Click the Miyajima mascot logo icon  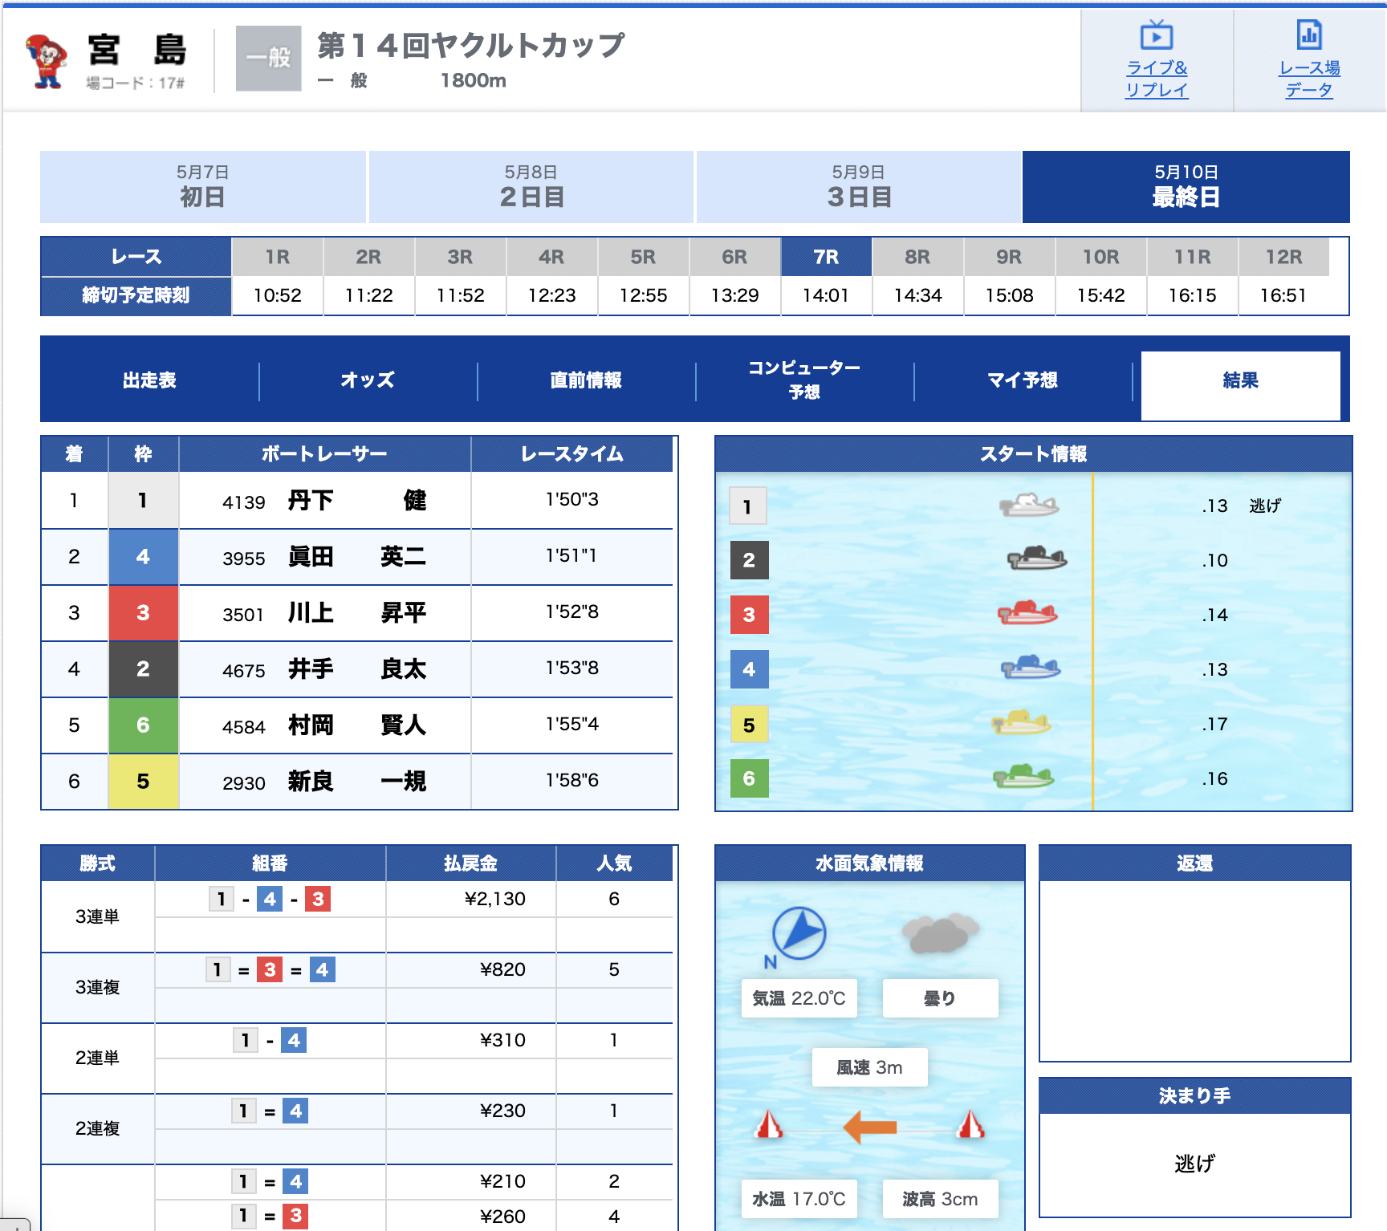46,60
